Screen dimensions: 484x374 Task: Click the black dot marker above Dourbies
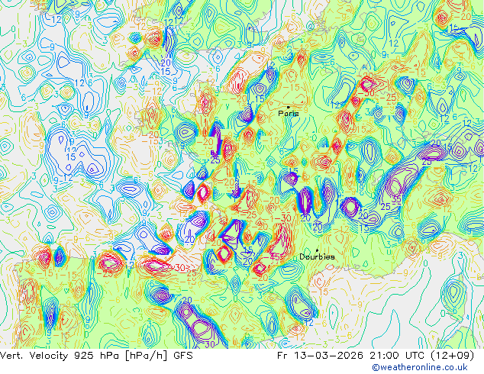point(317,250)
